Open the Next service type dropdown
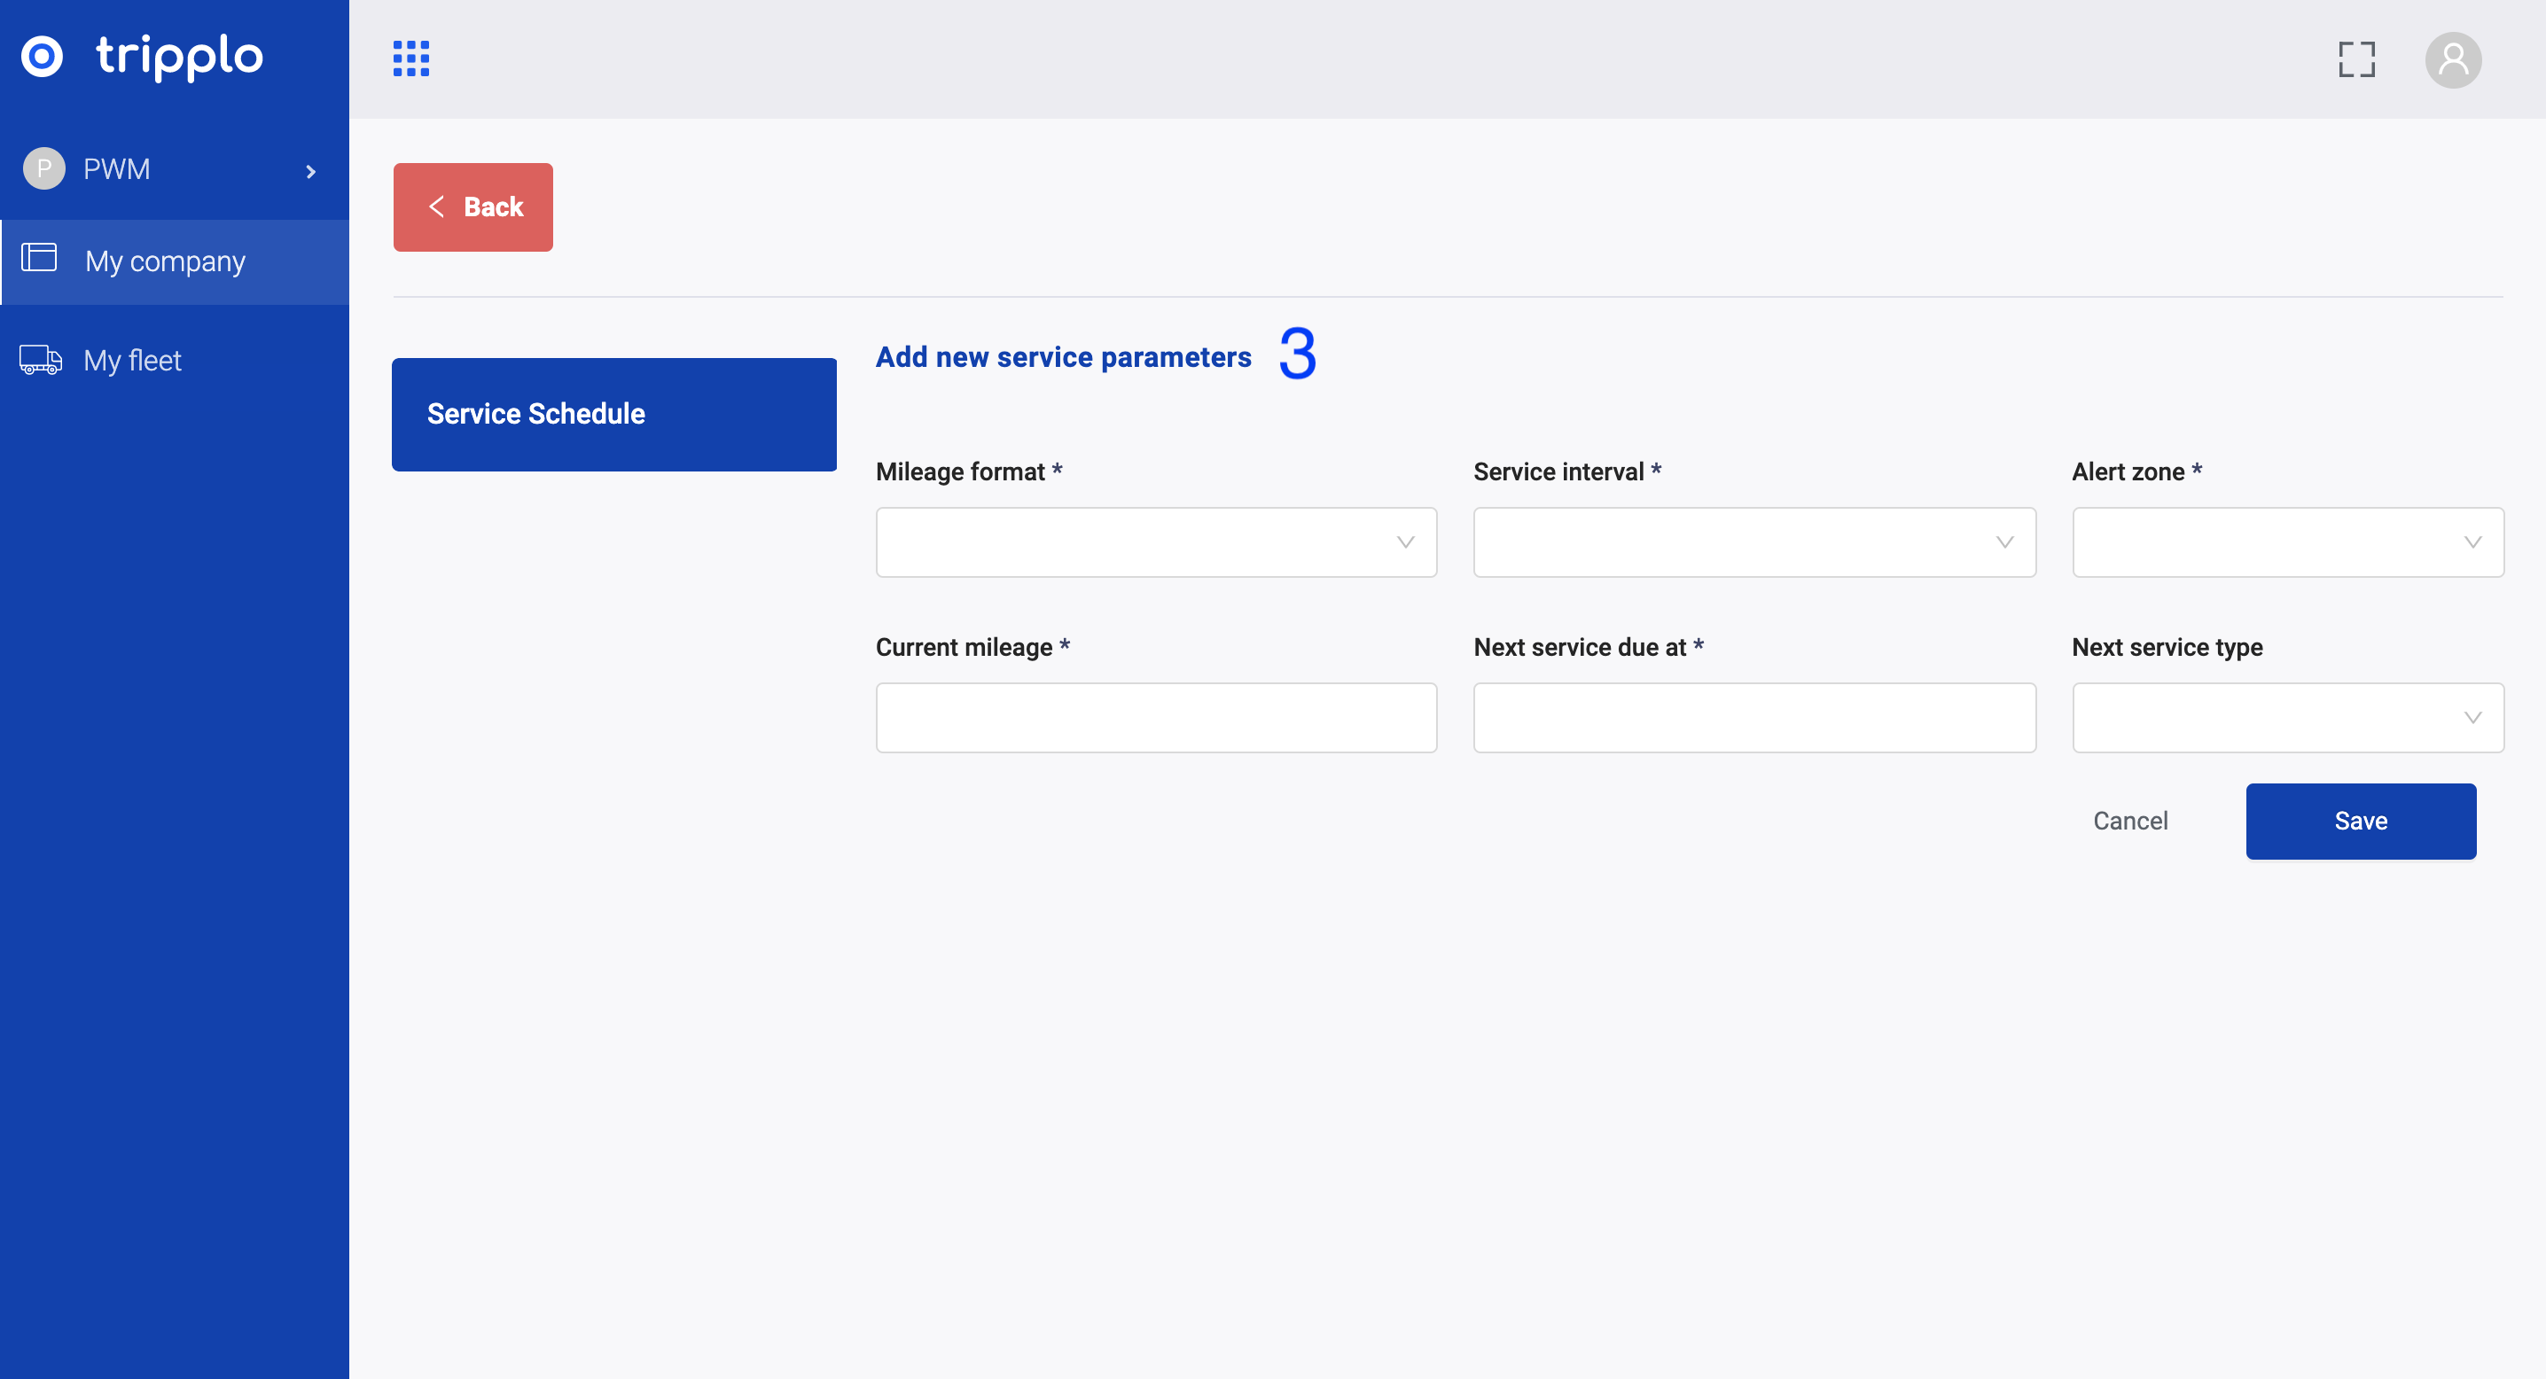The height and width of the screenshot is (1379, 2546). tap(2287, 718)
